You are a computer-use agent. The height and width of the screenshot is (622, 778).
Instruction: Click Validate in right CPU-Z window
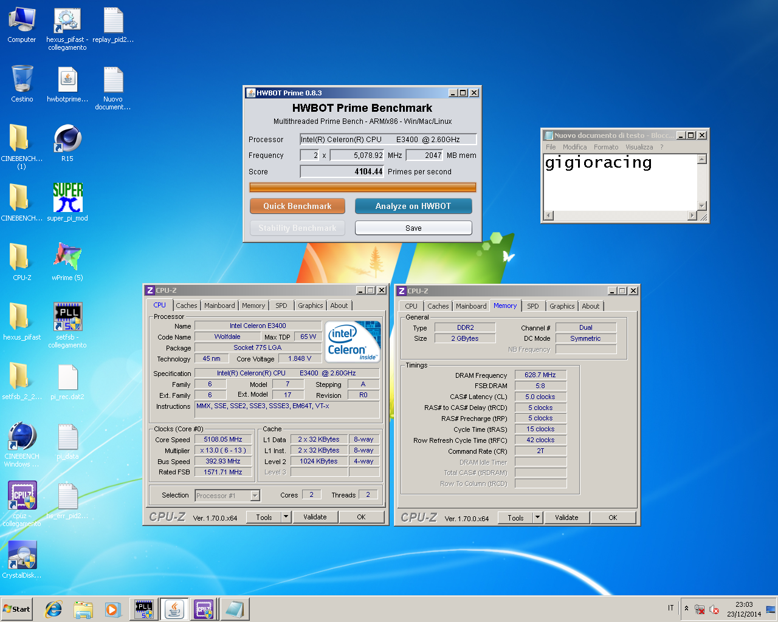click(x=566, y=518)
